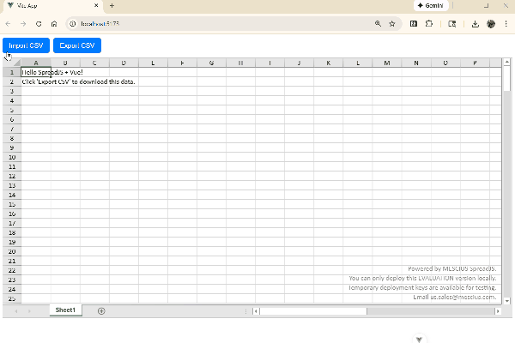Viewport: 515px width, 343px height.
Task: Select column J header
Action: (300, 63)
